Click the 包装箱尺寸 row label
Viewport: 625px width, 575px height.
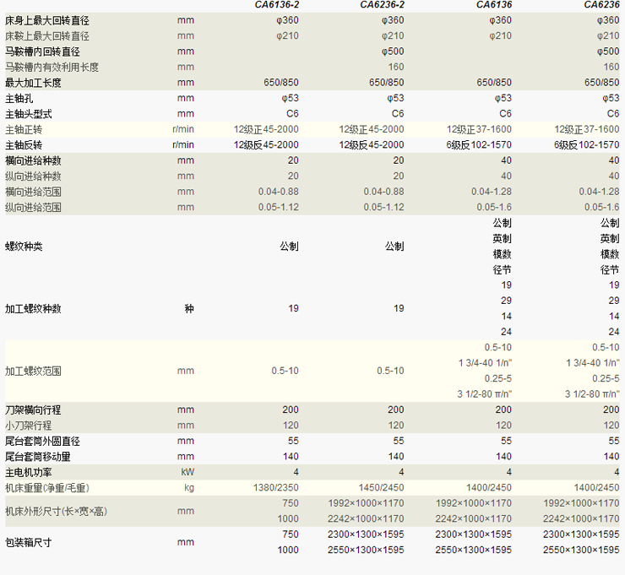[x=29, y=542]
